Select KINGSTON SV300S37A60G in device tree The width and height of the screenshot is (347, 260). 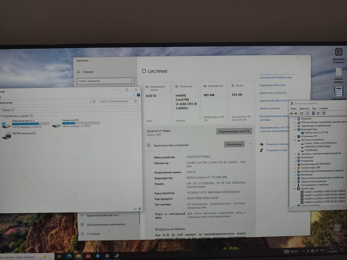tap(317, 147)
